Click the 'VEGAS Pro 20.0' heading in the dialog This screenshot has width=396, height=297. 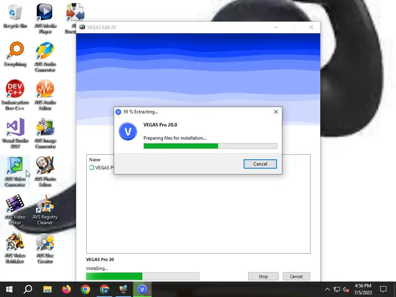[160, 125]
